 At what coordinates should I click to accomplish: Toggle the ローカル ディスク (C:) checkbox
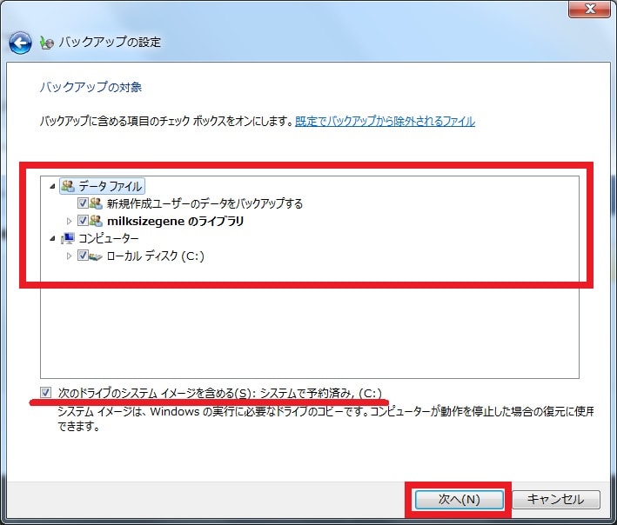83,256
